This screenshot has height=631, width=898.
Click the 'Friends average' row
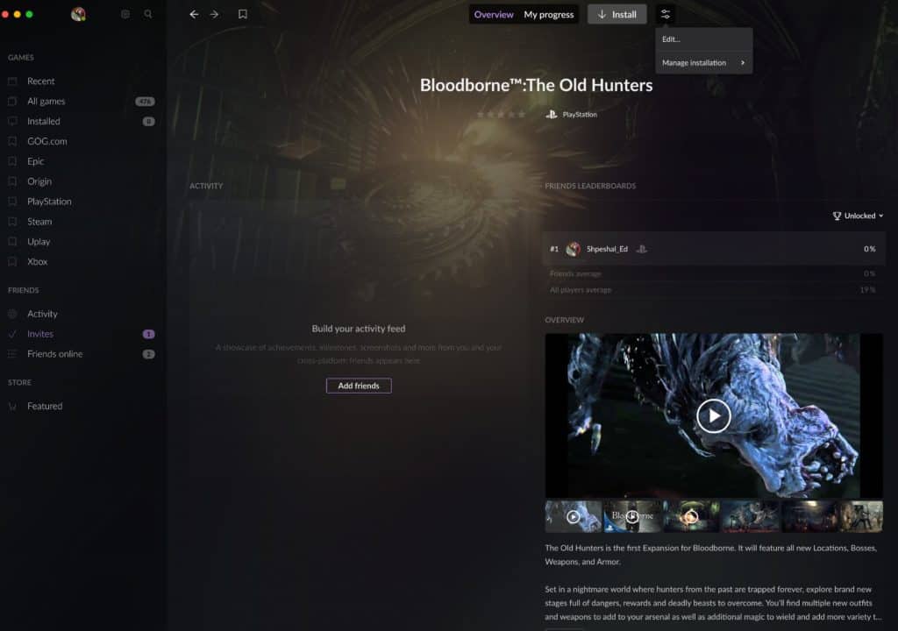pos(713,273)
